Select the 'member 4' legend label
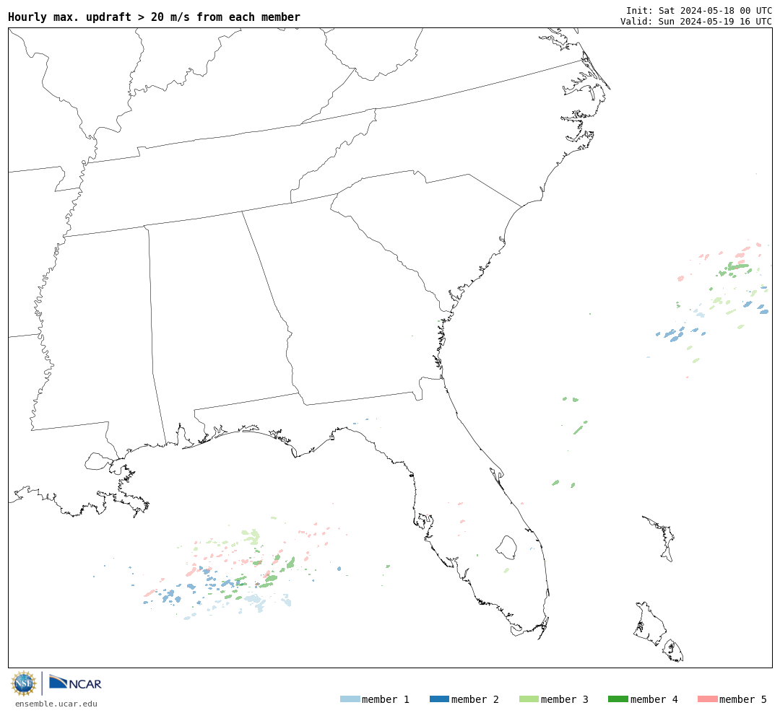780x713 pixels. [654, 699]
